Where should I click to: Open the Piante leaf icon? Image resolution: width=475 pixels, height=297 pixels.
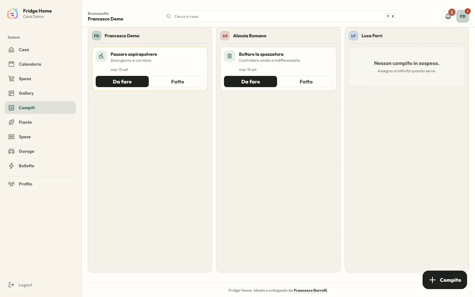click(x=12, y=122)
